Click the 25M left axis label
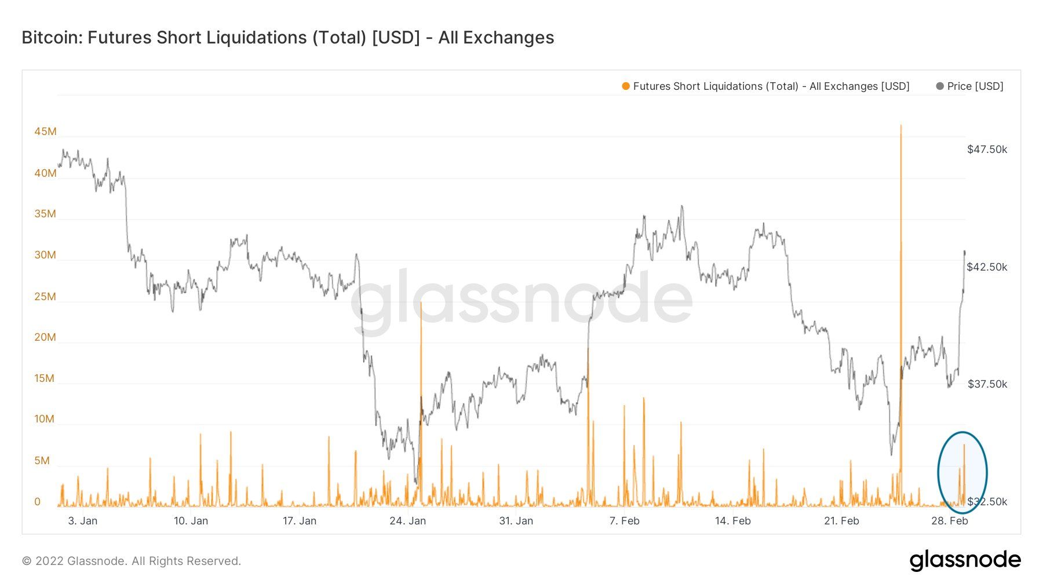Viewport: 1043px width, 587px height. pyautogui.click(x=45, y=297)
